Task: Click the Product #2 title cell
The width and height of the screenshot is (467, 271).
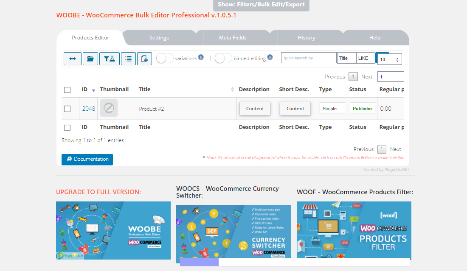Action: [186, 109]
